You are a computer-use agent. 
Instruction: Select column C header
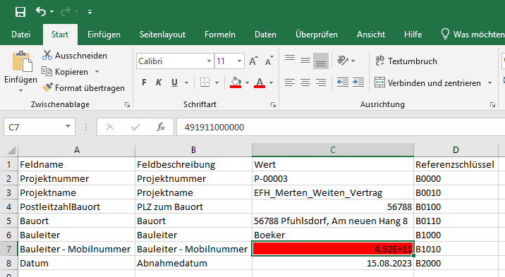(x=333, y=150)
